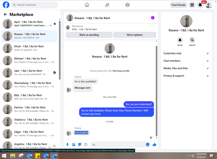Open the account profile menu

coord(208,5)
